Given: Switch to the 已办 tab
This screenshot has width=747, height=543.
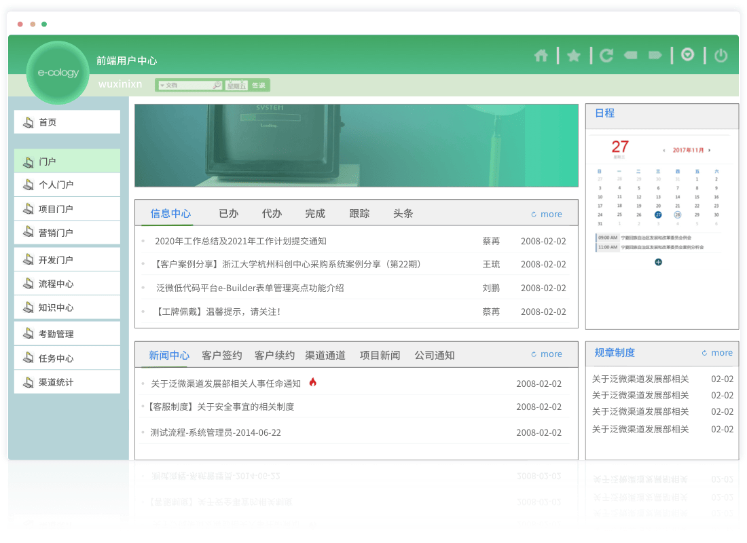Looking at the screenshot, I should click(228, 213).
